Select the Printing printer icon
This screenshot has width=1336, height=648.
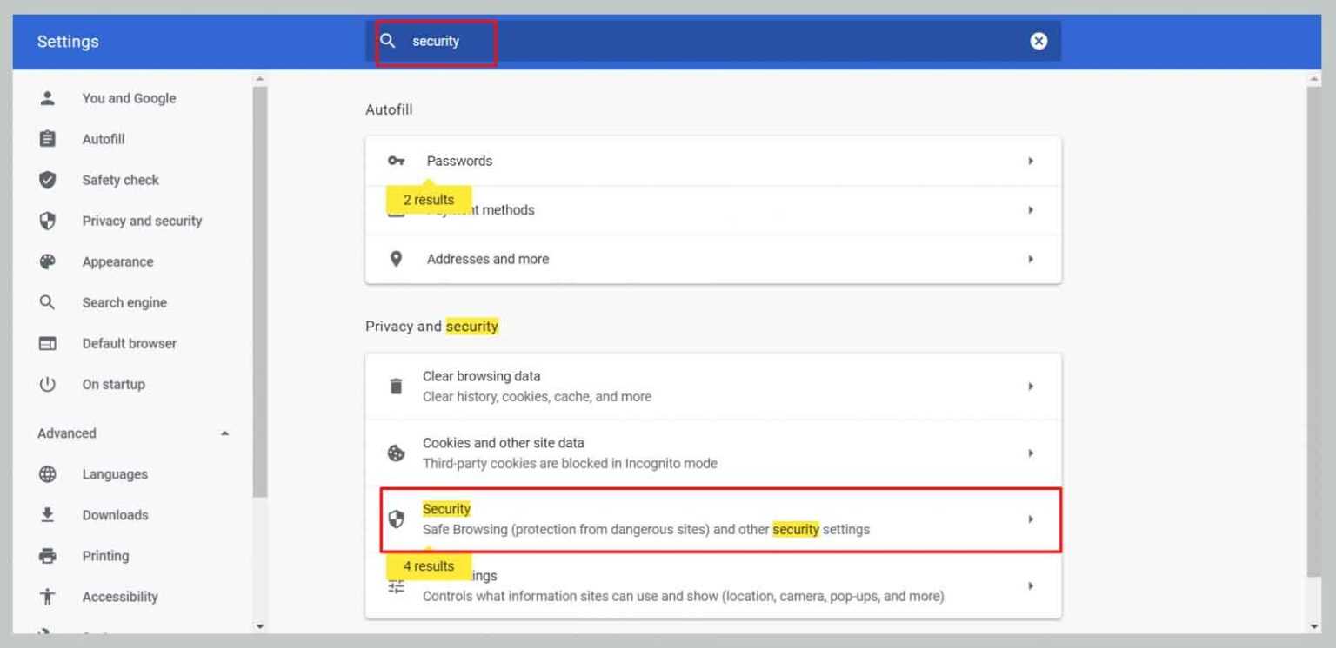click(47, 556)
